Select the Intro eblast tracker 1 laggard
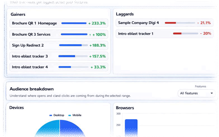 tap(165, 34)
